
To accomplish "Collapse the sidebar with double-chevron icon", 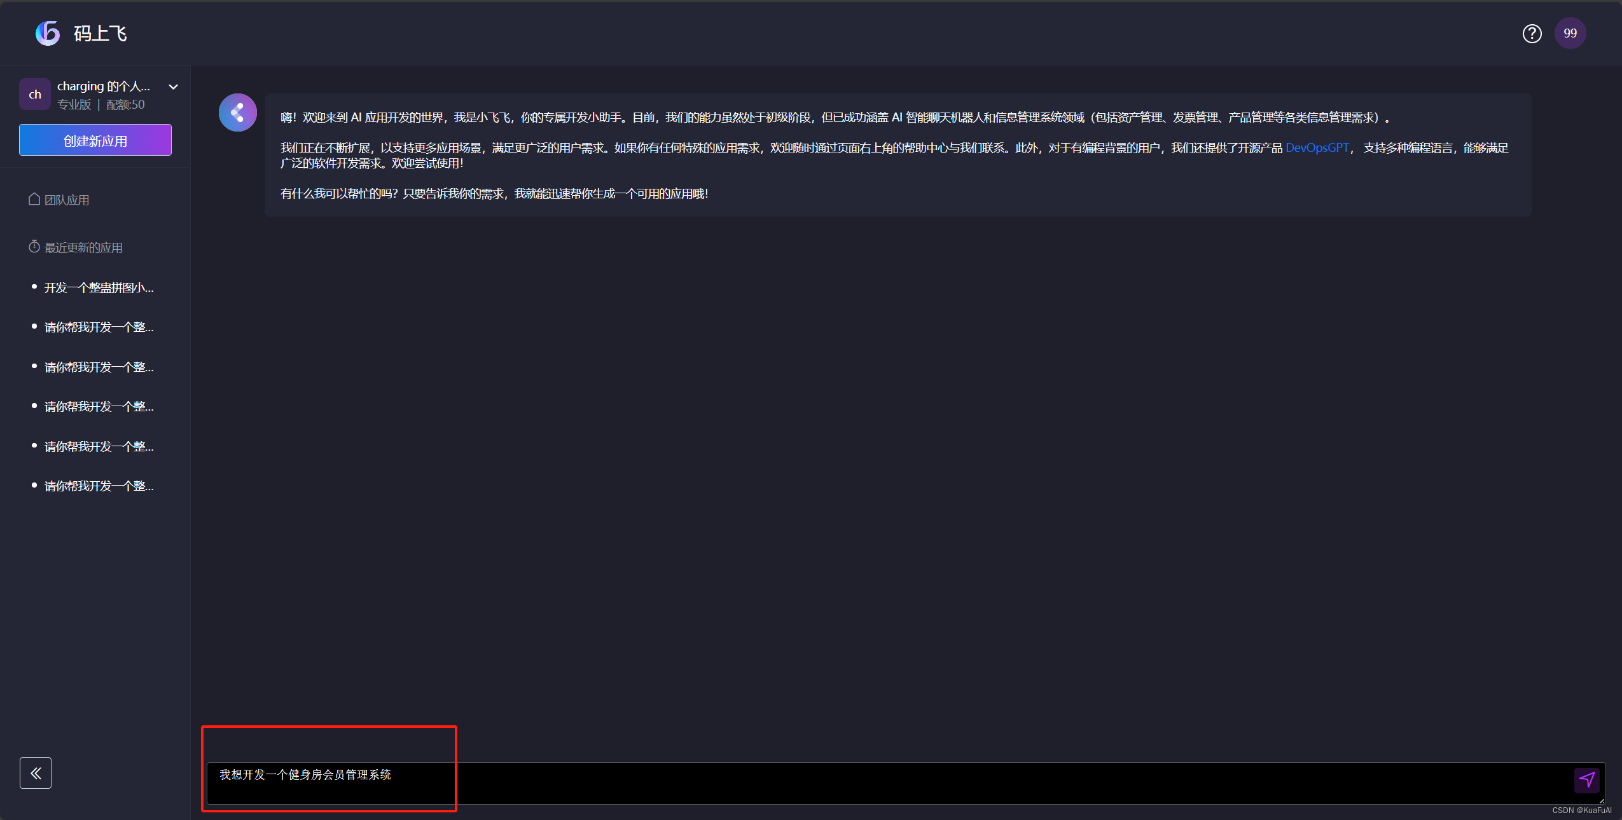I will click(36, 773).
